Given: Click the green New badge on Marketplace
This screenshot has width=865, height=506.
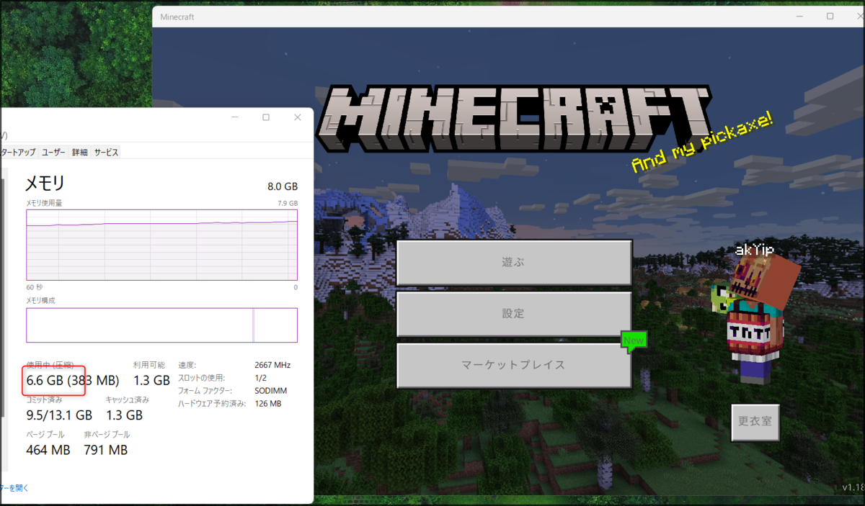Looking at the screenshot, I should tap(634, 341).
